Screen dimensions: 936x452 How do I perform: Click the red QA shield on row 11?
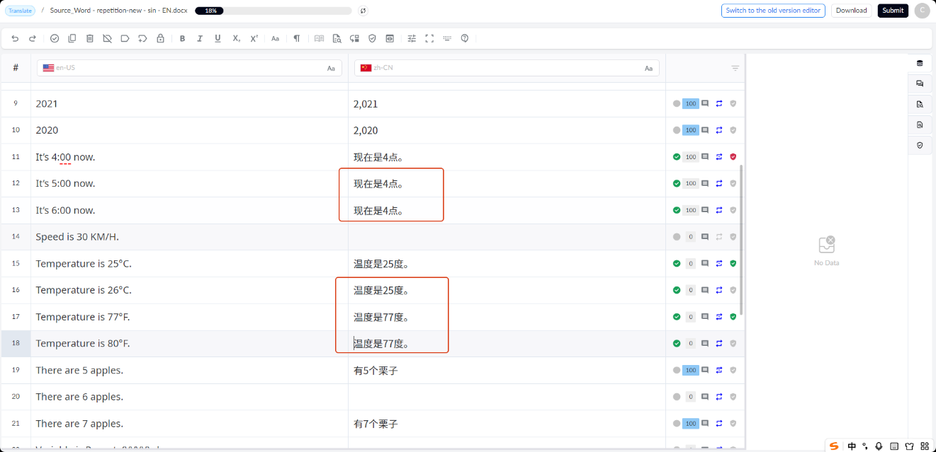[x=733, y=157]
